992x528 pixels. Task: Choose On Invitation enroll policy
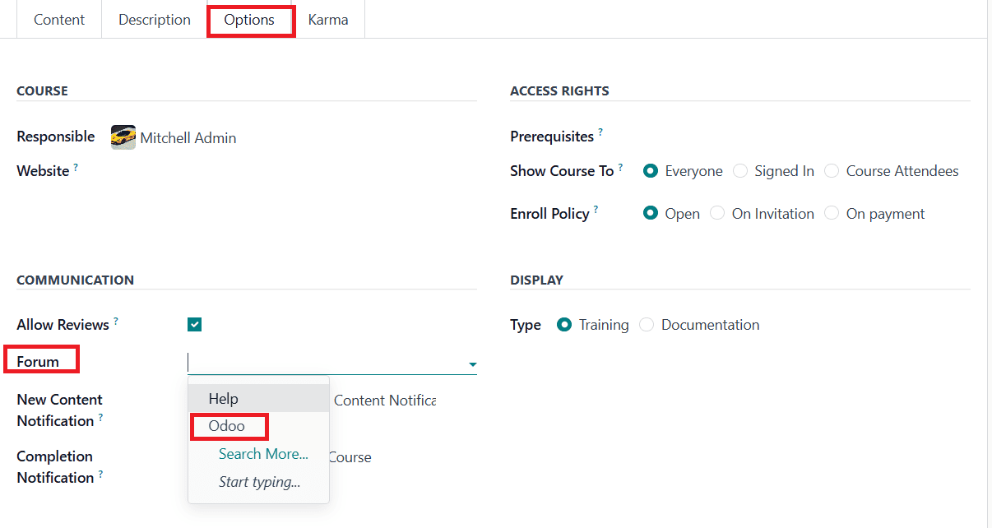point(717,214)
